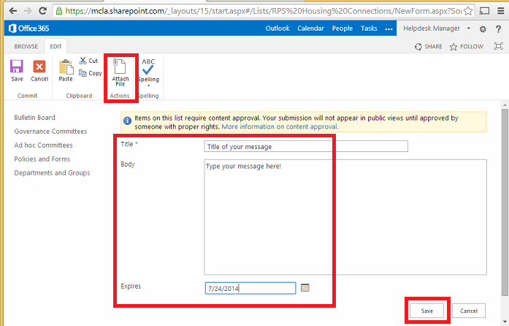Run the Spelling check icon
Image resolution: width=509 pixels, height=326 pixels.
pos(148,70)
